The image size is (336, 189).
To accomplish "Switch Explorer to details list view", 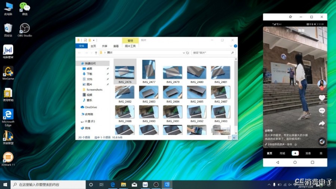I will tap(230, 137).
